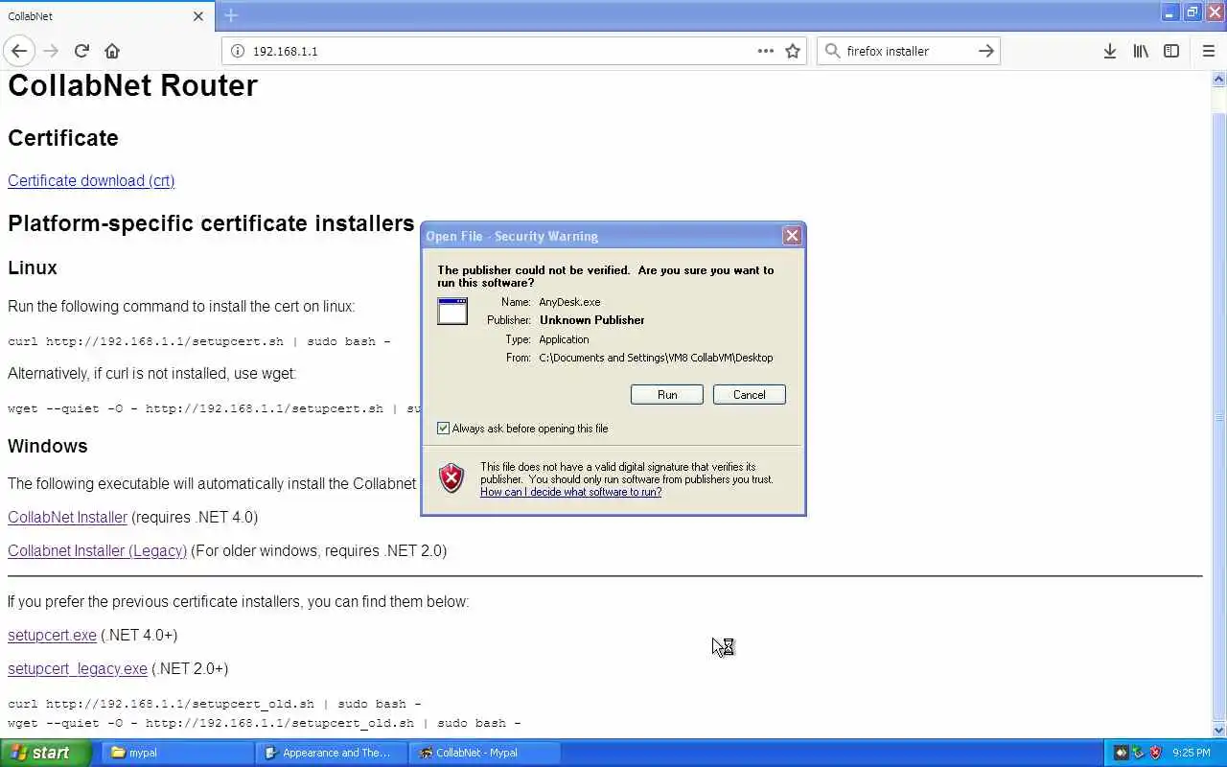Open the browser hamburger menu
Screen dimensions: 1227x767
(x=1209, y=51)
